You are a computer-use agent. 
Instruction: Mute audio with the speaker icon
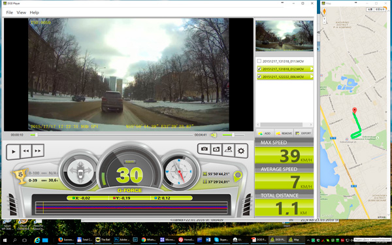[213, 135]
